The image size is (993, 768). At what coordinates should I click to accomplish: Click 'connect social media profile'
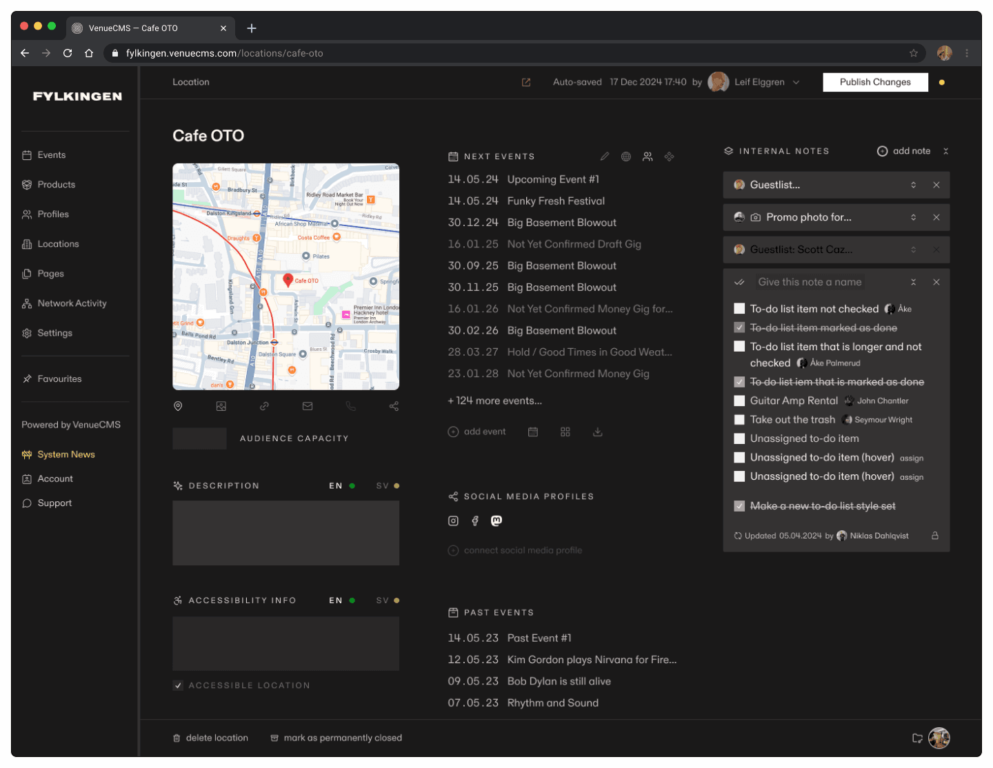(515, 550)
